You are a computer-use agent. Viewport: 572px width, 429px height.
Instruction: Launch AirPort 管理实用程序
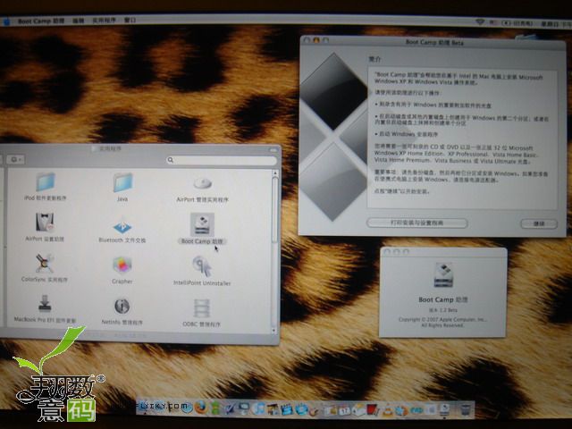click(x=203, y=183)
